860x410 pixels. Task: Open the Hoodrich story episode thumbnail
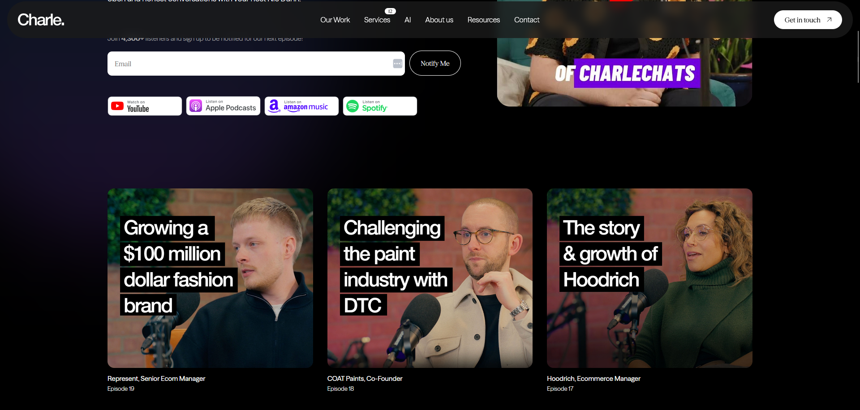click(649, 278)
